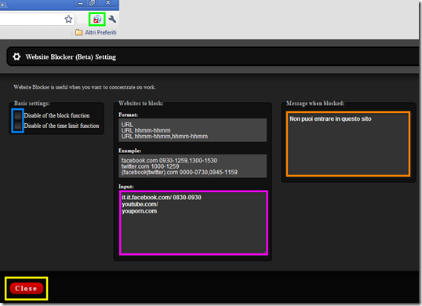Screen dimensions: 422x306
Task: Open the Altri Preferiti bookmarks folder
Action: click(96, 33)
